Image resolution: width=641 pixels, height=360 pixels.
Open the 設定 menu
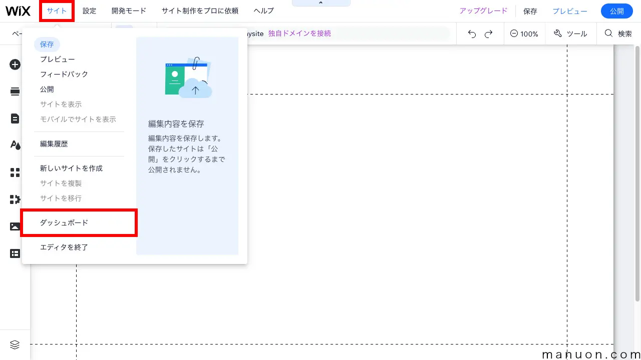pos(89,10)
